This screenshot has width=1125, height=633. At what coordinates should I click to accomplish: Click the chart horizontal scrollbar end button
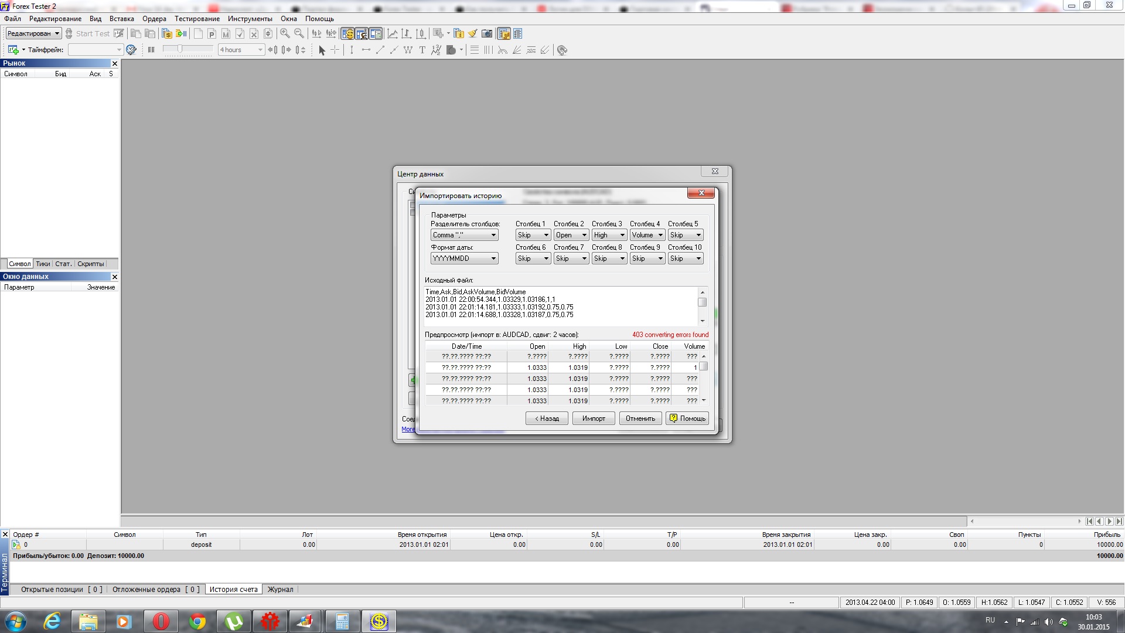[1119, 521]
